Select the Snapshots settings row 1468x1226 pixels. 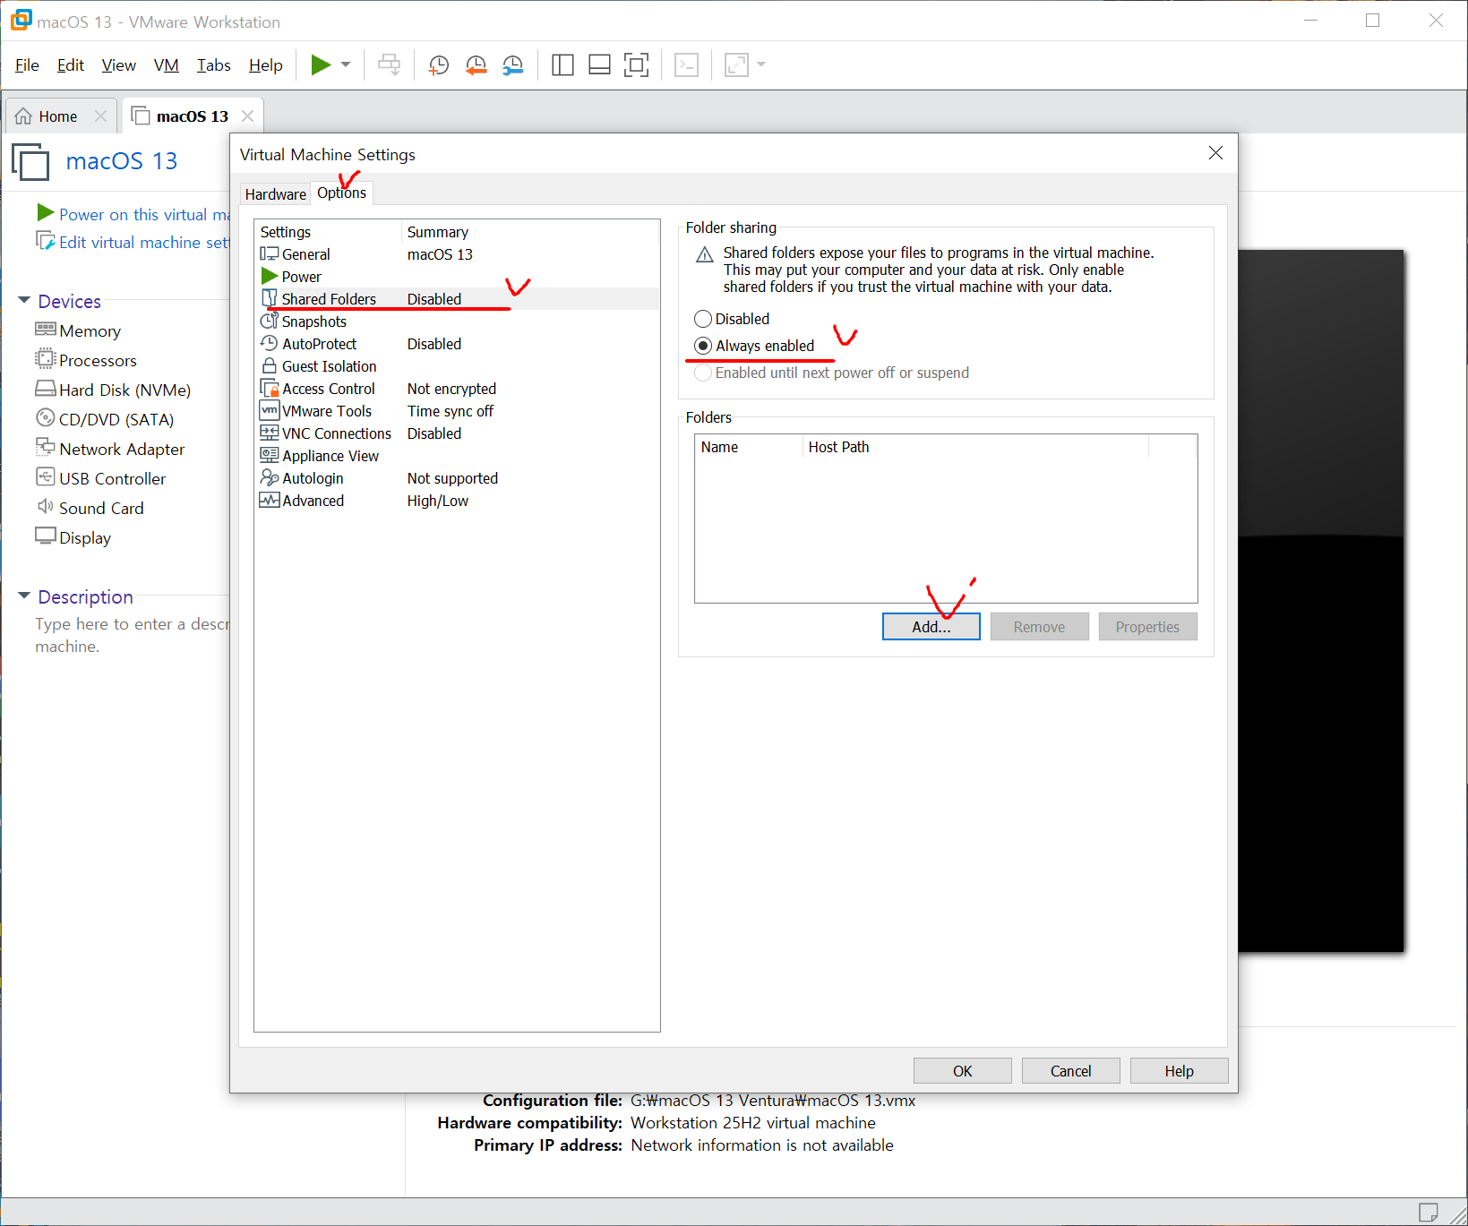coord(457,322)
